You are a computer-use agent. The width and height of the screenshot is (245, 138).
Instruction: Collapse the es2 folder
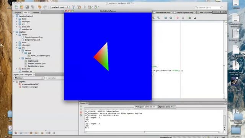click(23, 53)
